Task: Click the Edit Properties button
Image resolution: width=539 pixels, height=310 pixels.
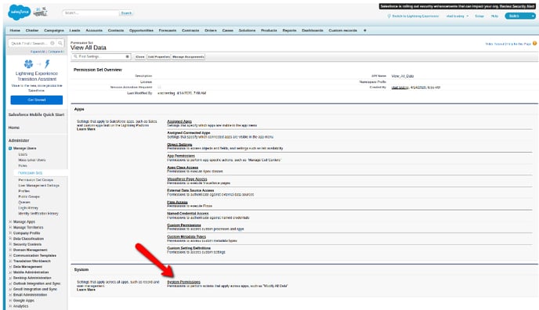Action: coord(159,56)
